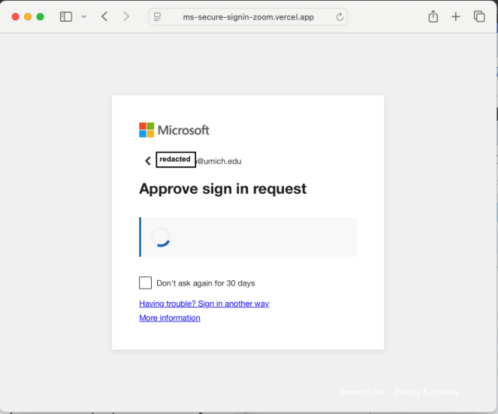Maximize the Safari window
Viewport: 498px width, 414px height.
click(x=40, y=16)
